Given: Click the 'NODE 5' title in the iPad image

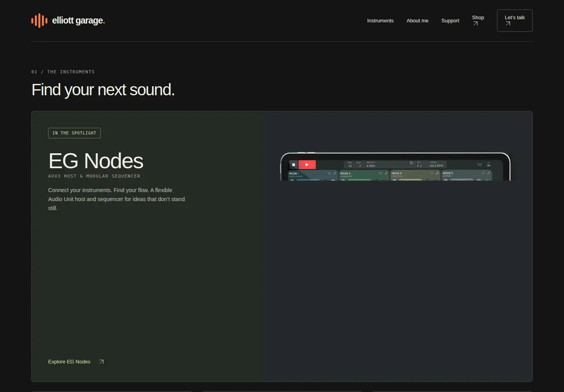Looking at the screenshot, I should pos(448,173).
